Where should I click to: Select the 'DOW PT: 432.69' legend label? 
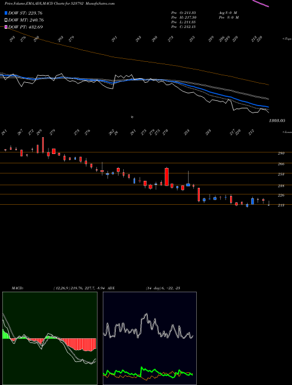tap(26, 27)
